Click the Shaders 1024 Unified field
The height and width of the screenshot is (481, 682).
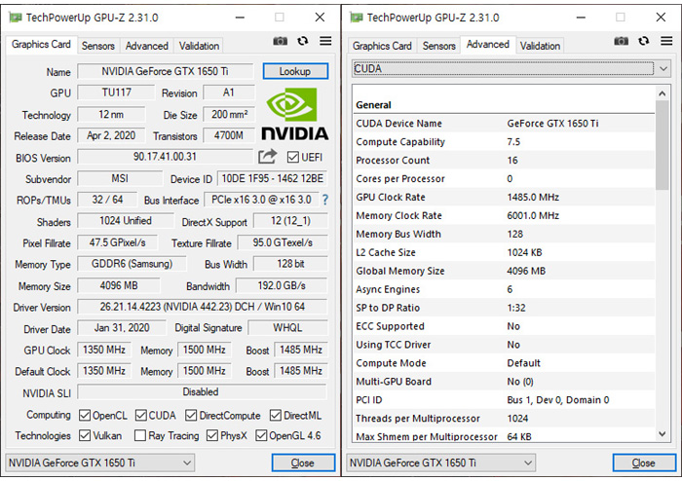pos(126,221)
